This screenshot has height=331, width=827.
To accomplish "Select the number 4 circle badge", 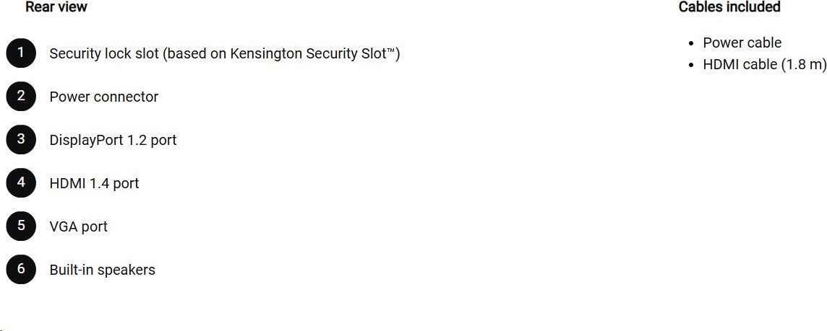I will coord(21,182).
